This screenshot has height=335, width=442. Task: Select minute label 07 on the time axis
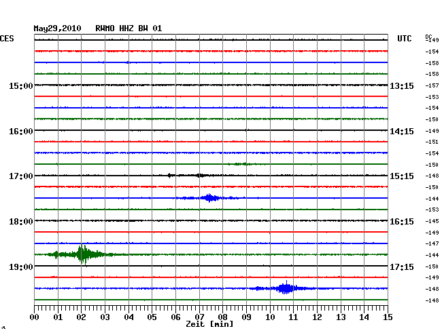point(199,317)
